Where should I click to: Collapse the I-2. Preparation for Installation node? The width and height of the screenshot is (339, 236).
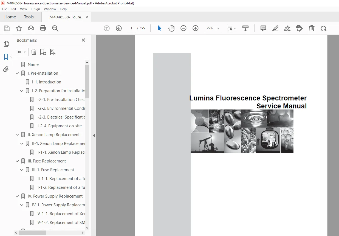click(22, 91)
